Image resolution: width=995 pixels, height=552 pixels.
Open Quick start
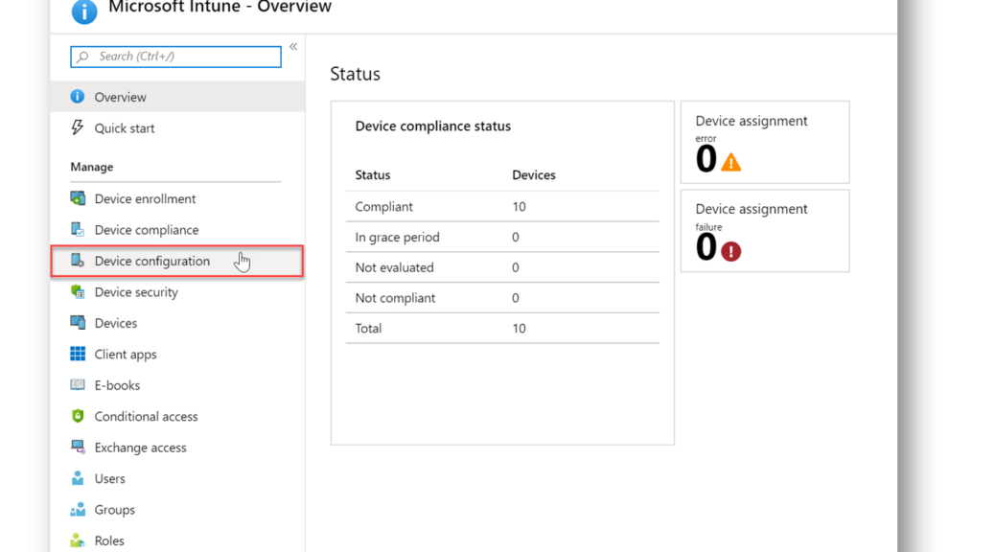(177, 127)
